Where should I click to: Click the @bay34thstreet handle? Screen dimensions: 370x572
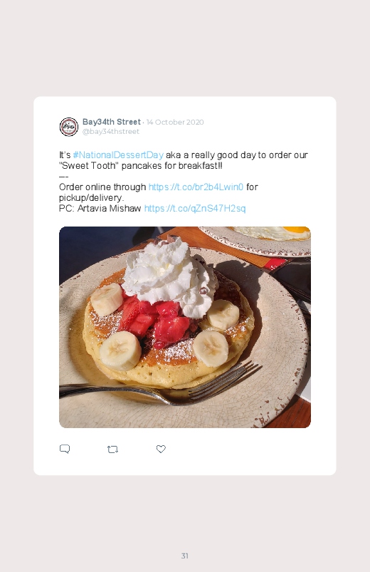point(111,132)
